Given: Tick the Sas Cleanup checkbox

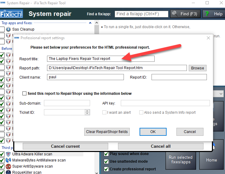Looking at the screenshot, I should (x=2, y=29).
